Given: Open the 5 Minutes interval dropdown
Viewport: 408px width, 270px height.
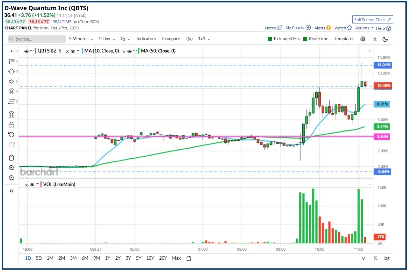Looking at the screenshot, I should point(82,39).
